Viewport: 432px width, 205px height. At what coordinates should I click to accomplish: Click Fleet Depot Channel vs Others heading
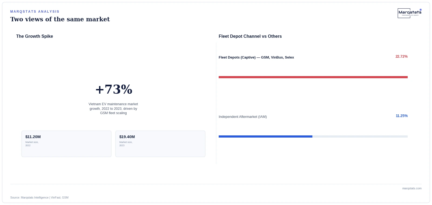(250, 36)
